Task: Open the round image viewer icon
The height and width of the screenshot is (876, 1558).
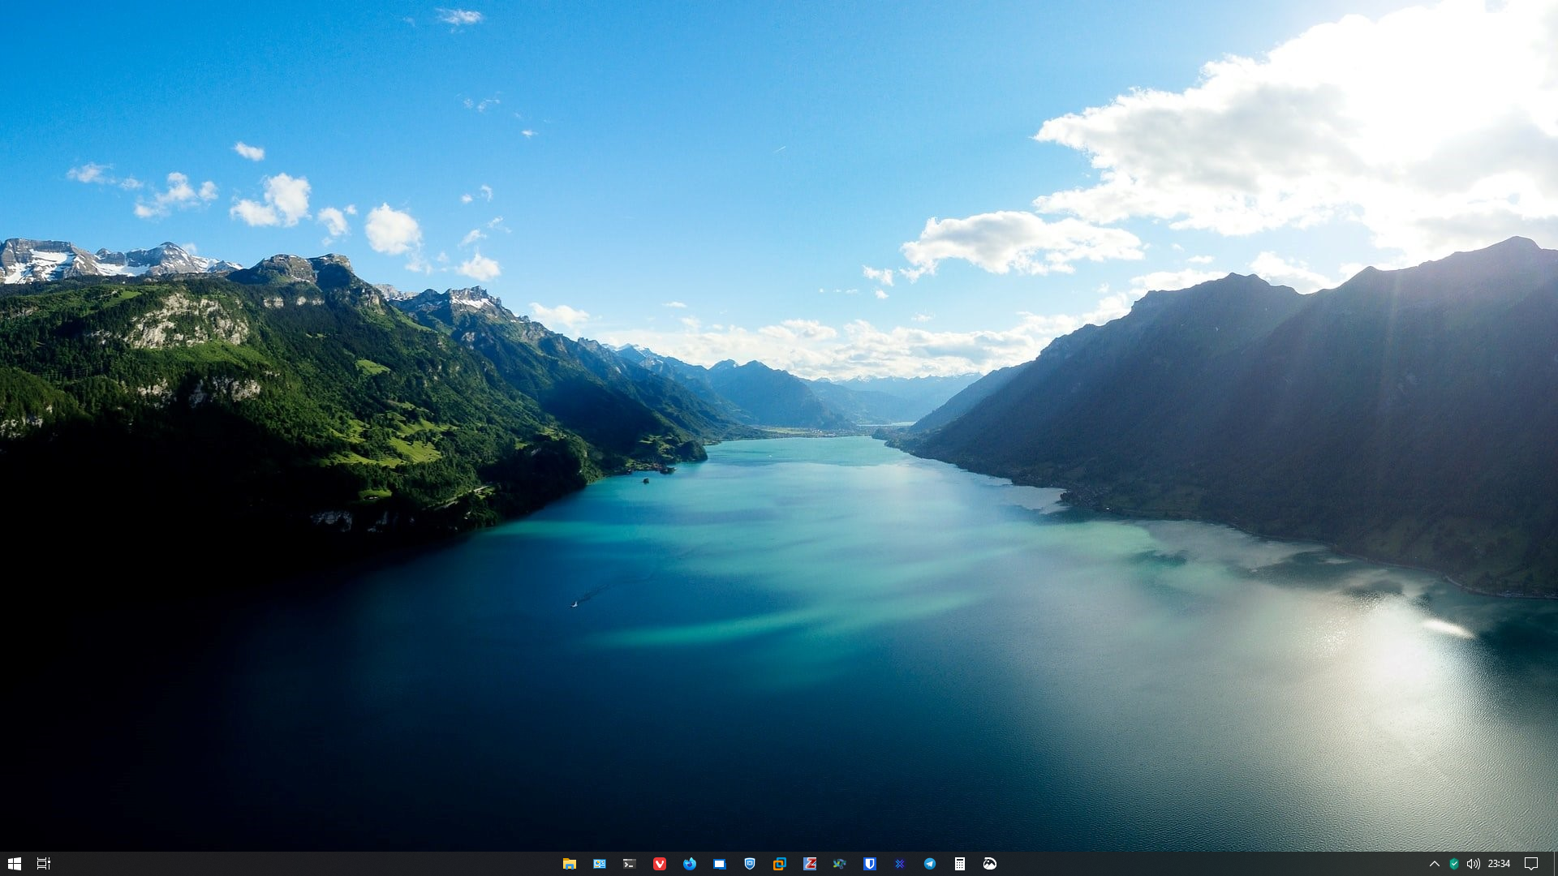Action: pos(990,864)
